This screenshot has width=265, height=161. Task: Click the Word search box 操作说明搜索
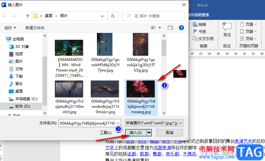(199, 15)
